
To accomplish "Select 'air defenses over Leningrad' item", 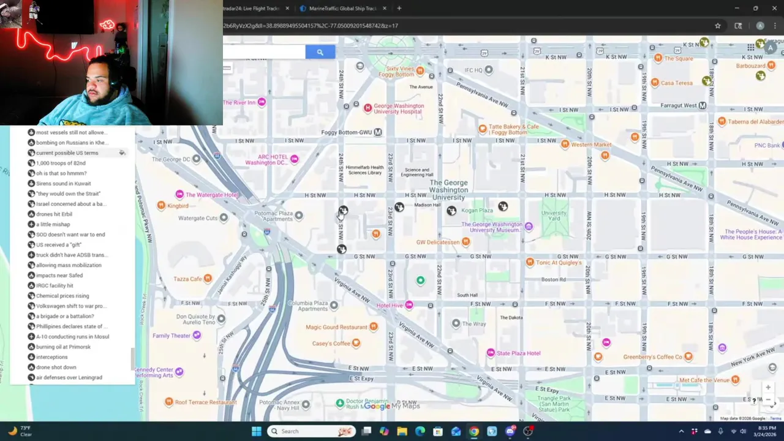I will click(69, 377).
